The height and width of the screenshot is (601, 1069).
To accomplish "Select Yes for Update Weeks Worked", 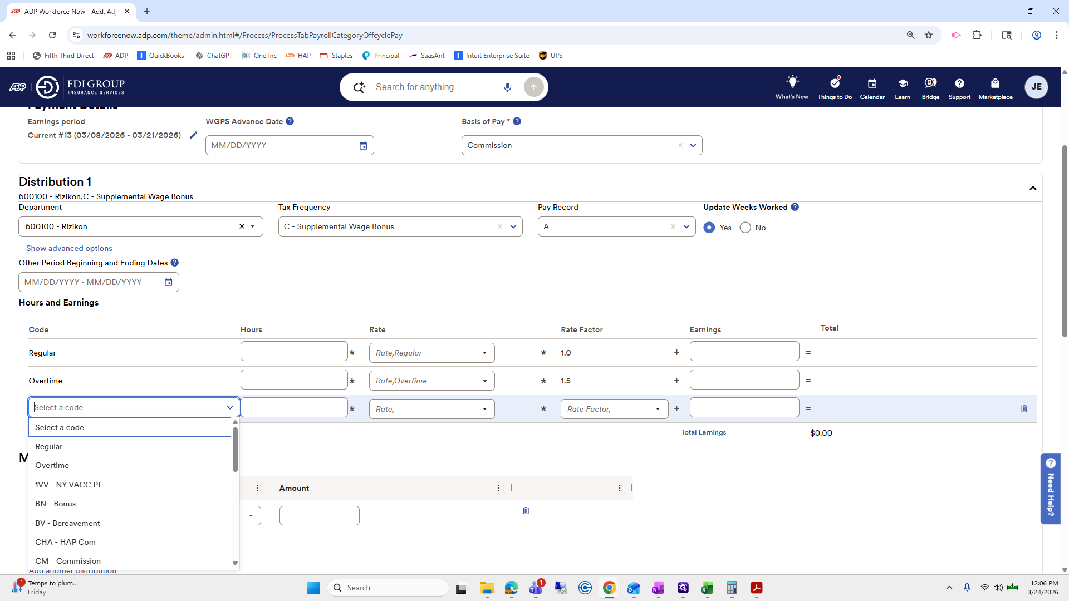I will (709, 228).
